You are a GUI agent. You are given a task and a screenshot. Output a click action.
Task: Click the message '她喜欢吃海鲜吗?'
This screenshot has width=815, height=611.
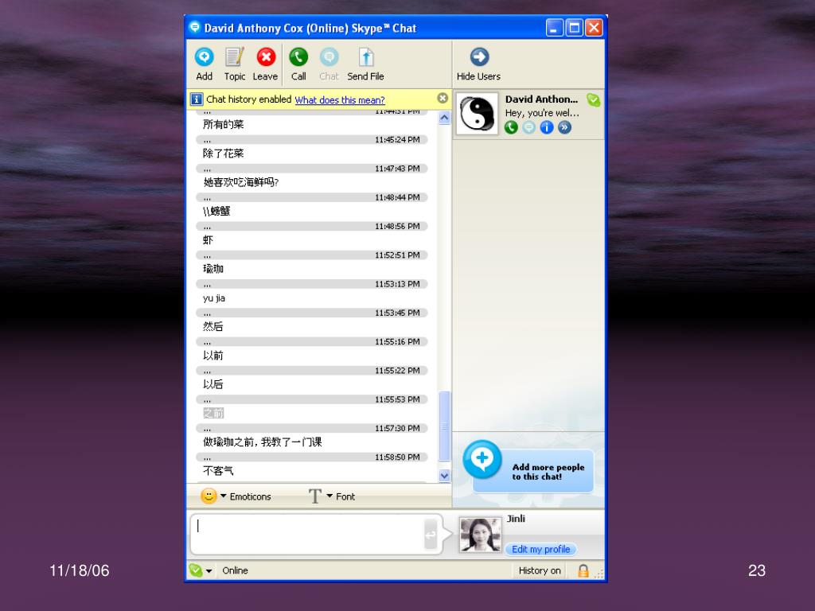pyautogui.click(x=241, y=182)
